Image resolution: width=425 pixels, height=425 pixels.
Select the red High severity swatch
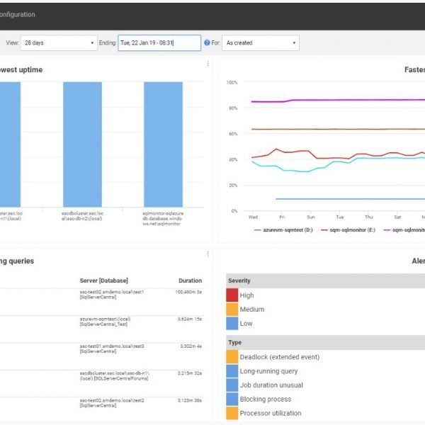click(x=232, y=295)
